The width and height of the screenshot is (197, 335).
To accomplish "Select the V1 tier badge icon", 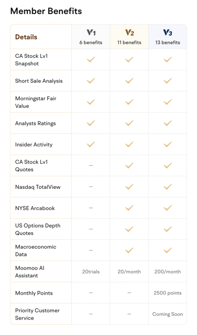I will pos(91,32).
